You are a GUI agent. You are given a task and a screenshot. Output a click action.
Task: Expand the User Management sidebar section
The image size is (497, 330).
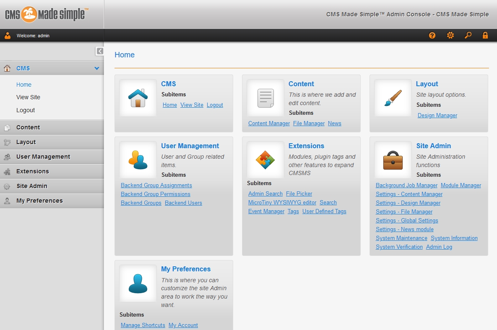click(x=52, y=157)
